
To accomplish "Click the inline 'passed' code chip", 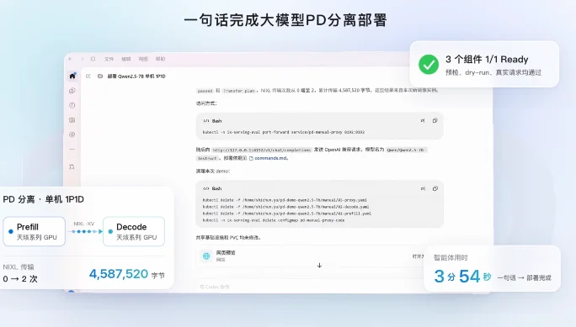I will pos(205,91).
